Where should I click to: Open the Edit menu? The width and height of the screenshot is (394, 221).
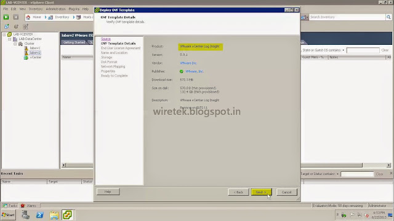[14, 9]
